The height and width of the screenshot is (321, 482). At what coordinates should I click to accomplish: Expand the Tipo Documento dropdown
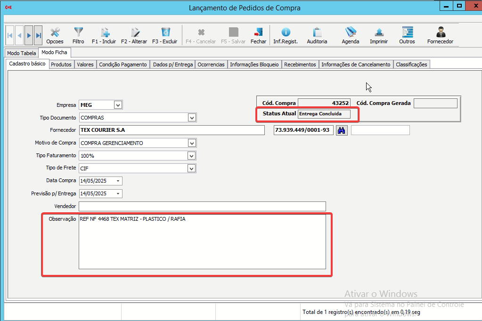(192, 118)
